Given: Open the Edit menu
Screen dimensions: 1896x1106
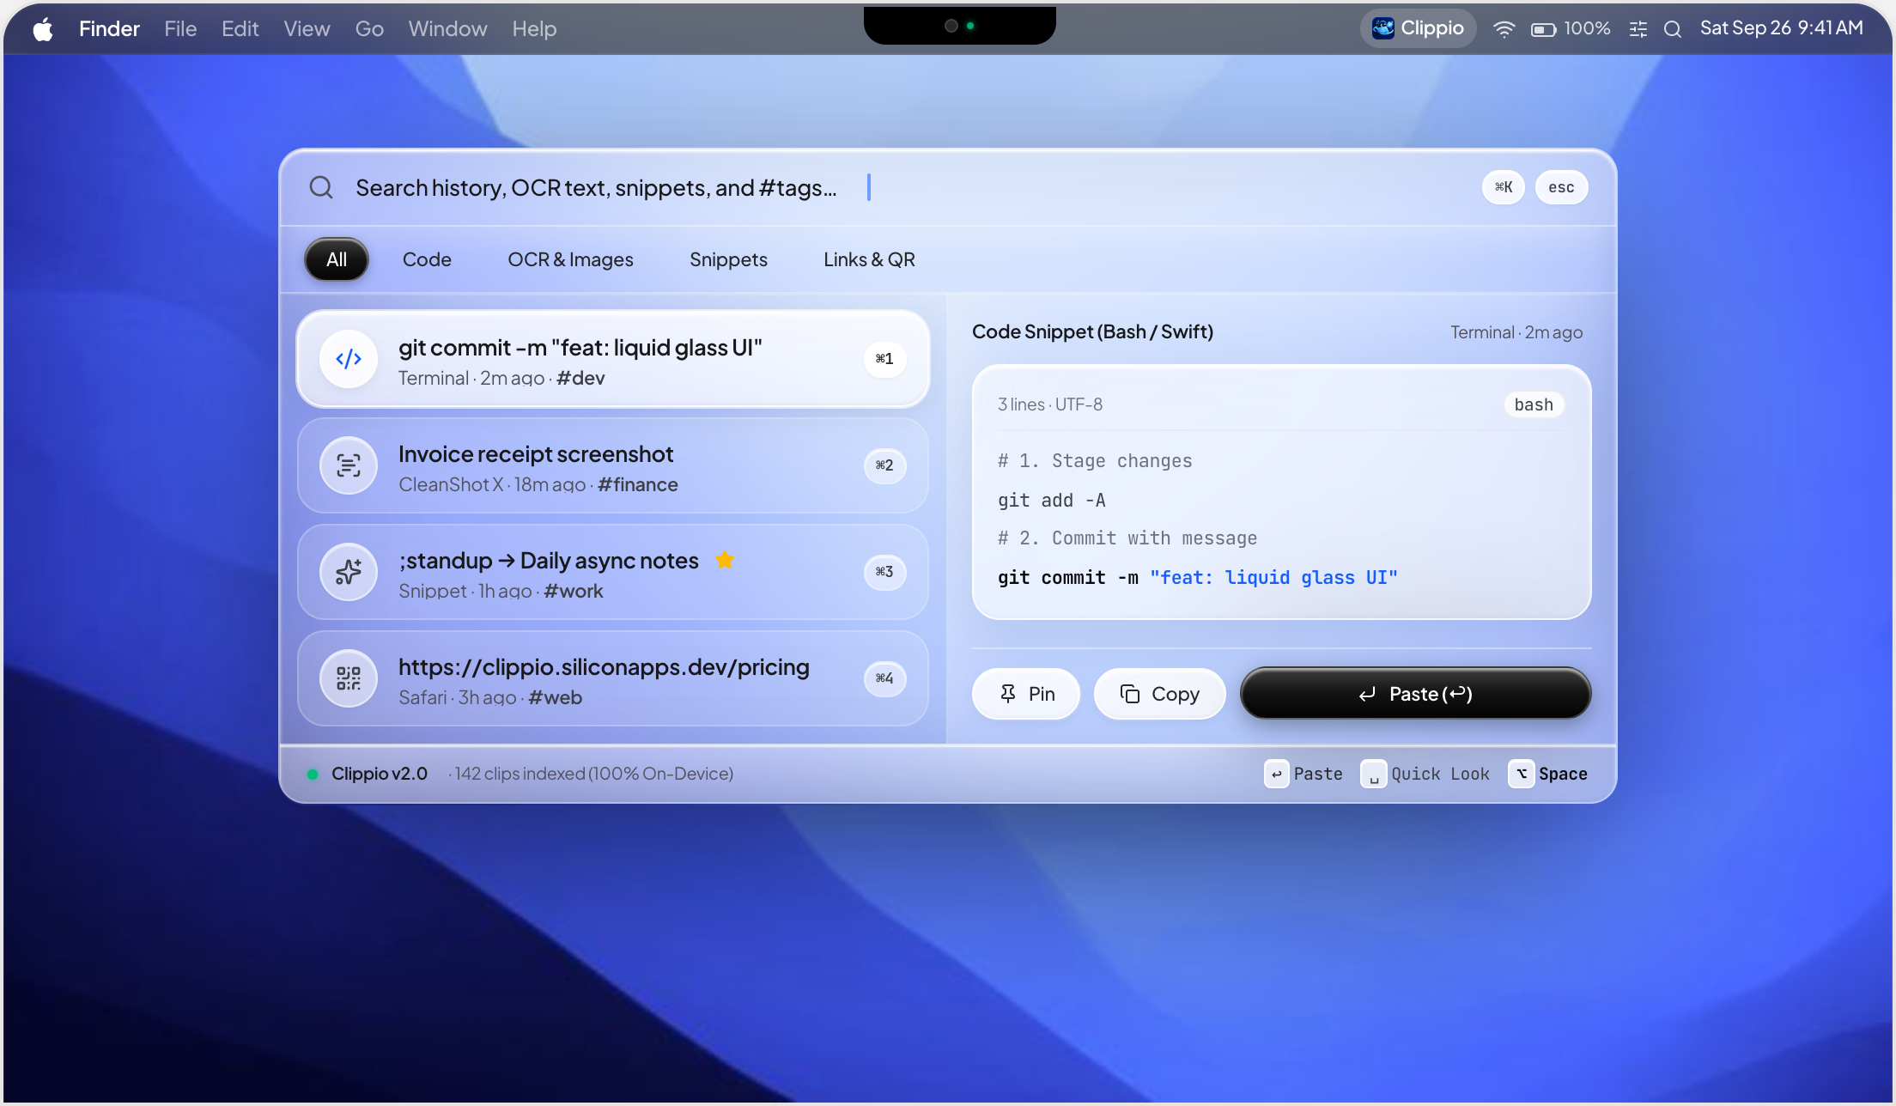Looking at the screenshot, I should pos(240,29).
